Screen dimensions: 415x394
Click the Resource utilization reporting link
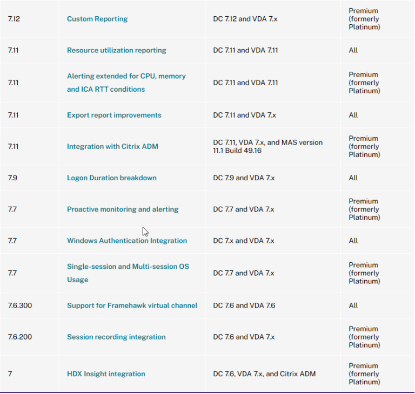(116, 50)
